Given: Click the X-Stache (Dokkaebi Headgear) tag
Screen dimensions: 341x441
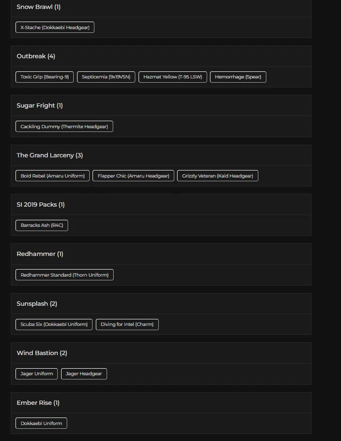Looking at the screenshot, I should 55,28.
